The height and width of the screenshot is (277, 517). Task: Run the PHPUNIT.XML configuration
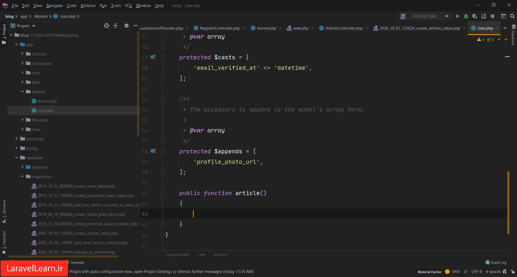click(x=457, y=16)
